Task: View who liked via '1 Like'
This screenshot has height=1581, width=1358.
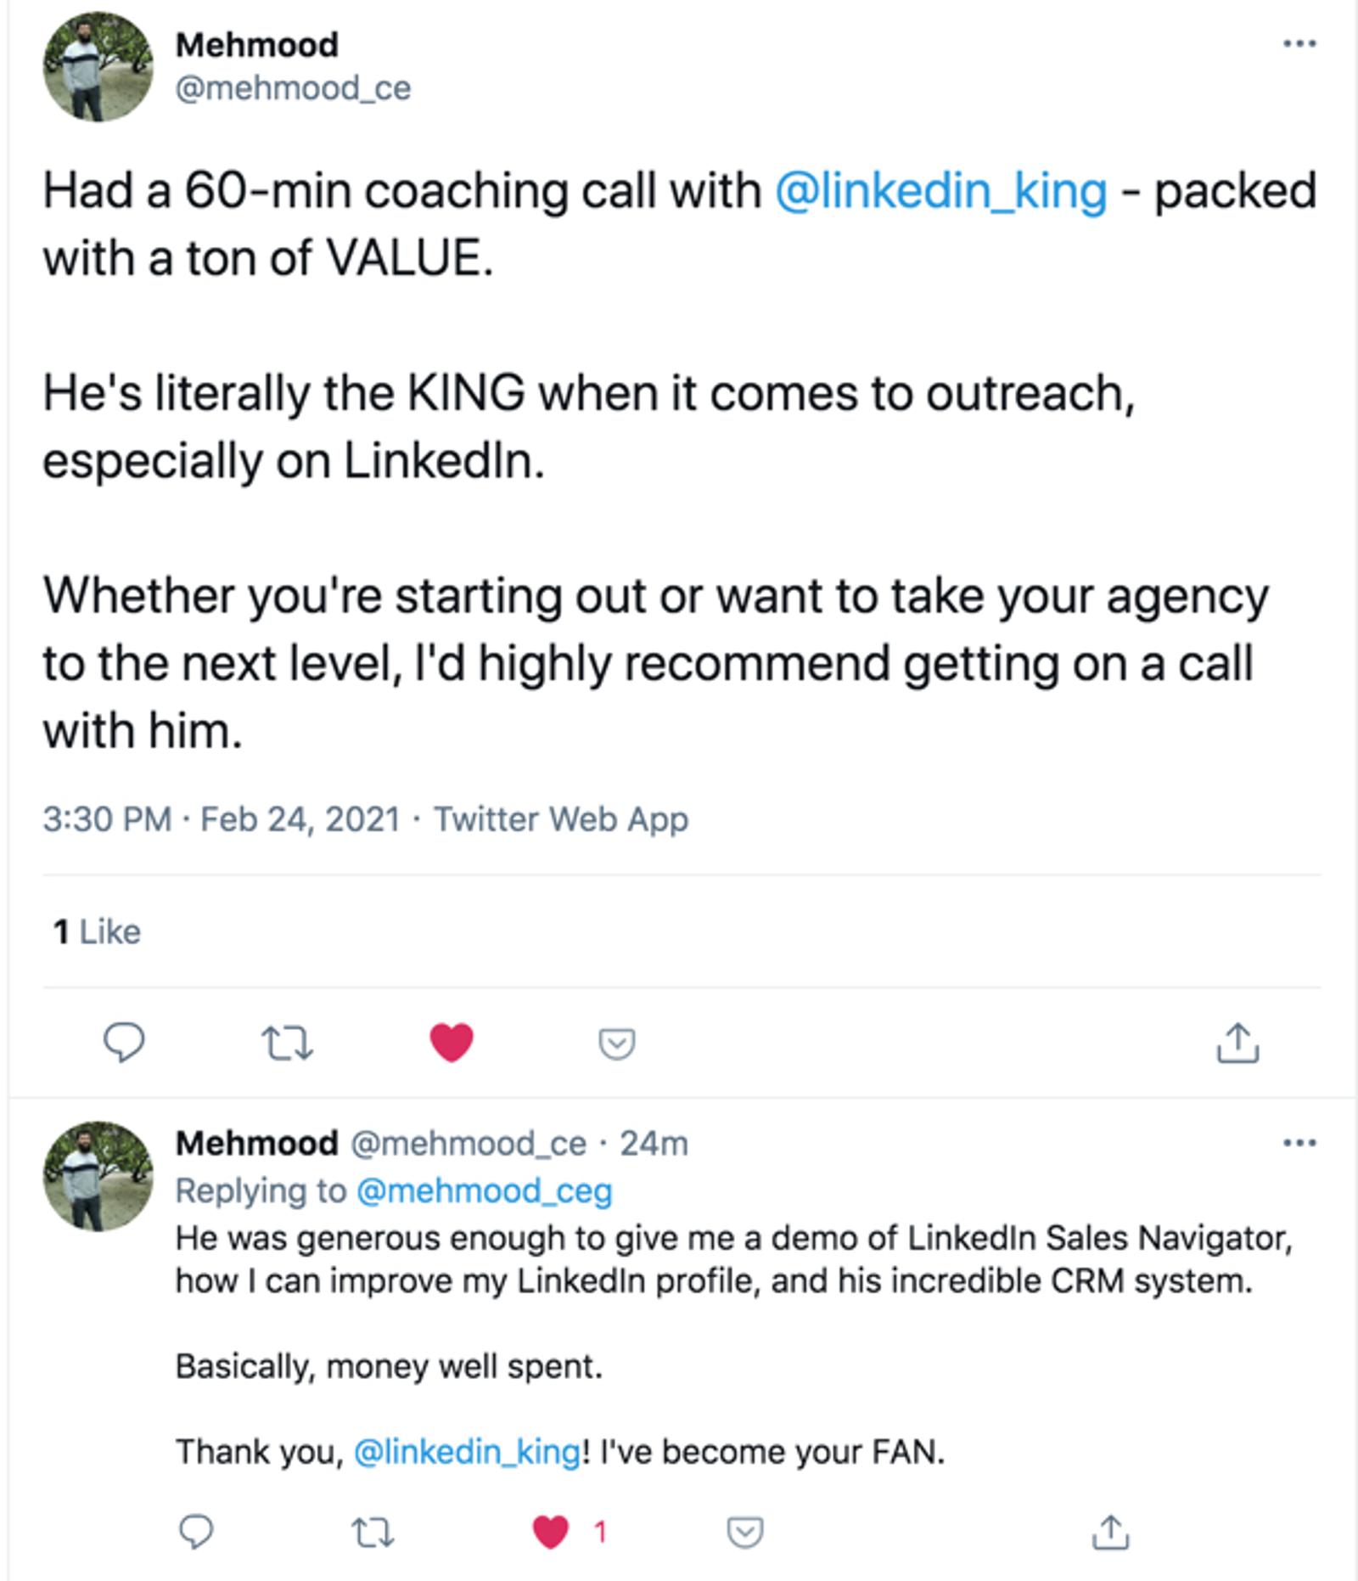Action: 97,931
